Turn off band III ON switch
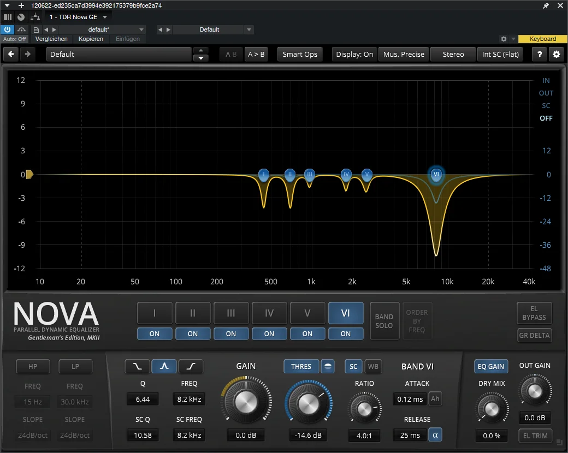 click(230, 333)
